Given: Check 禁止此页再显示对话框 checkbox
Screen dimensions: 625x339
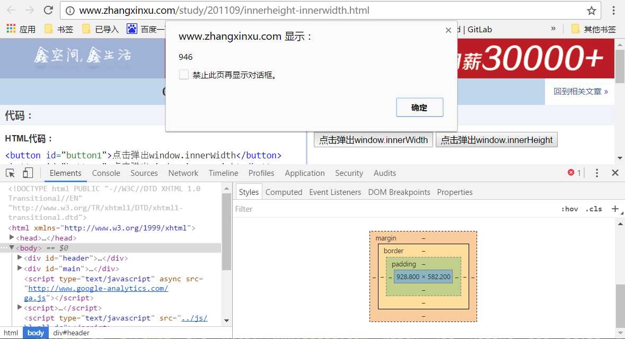Looking at the screenshot, I should point(184,75).
